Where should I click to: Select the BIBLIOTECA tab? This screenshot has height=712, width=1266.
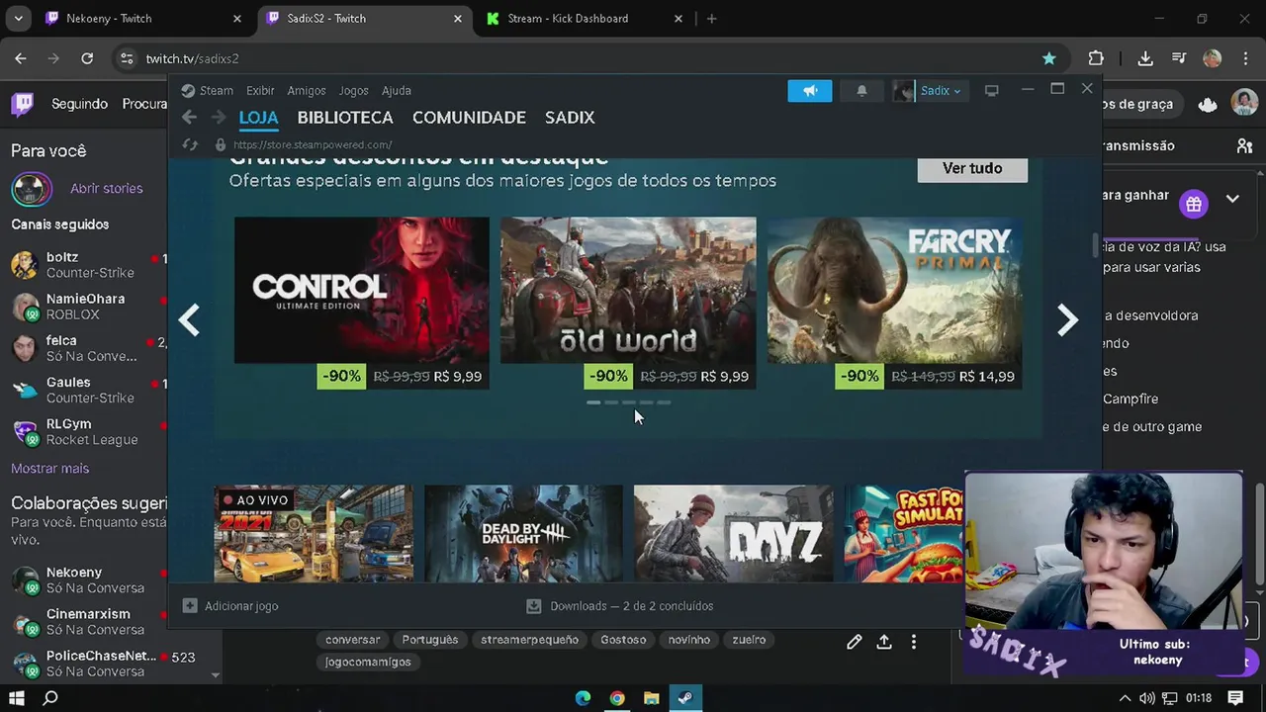point(345,118)
